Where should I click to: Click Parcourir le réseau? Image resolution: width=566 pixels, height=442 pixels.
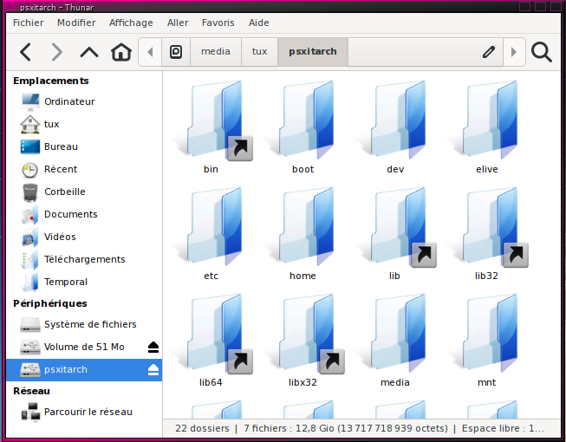(84, 412)
